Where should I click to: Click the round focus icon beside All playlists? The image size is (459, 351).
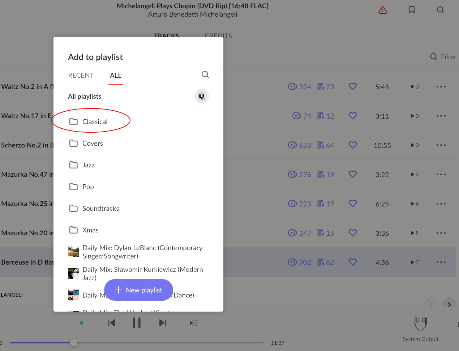click(x=202, y=96)
